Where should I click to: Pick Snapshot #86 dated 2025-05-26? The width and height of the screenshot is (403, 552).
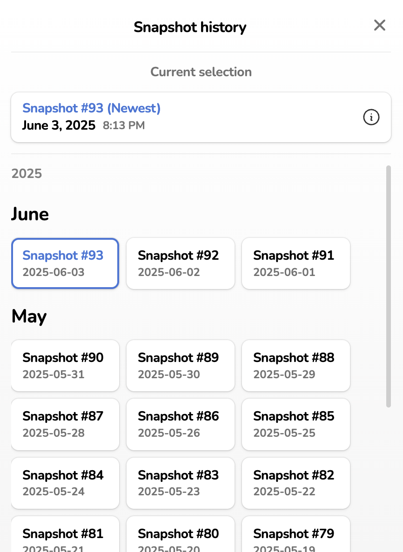[181, 424]
